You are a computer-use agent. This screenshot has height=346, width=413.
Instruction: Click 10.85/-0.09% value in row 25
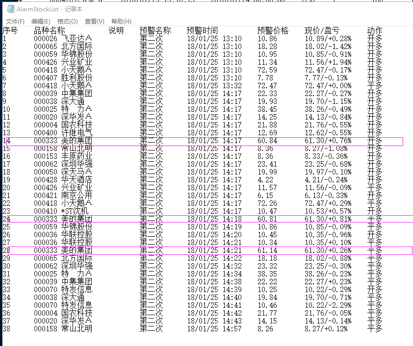click(x=328, y=227)
